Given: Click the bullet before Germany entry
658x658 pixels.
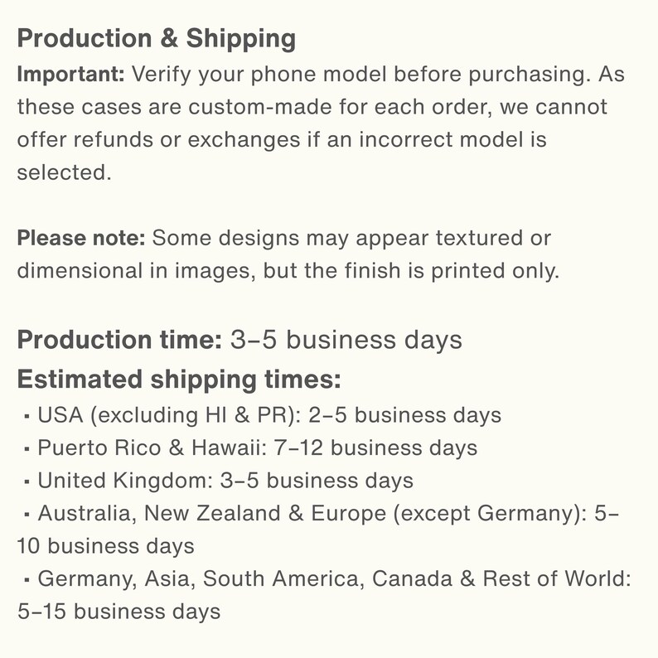Looking at the screenshot, I should tap(27, 580).
